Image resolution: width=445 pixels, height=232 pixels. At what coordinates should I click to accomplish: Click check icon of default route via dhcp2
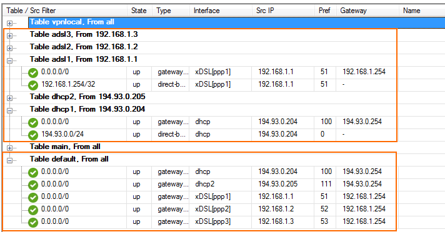pos(33,185)
